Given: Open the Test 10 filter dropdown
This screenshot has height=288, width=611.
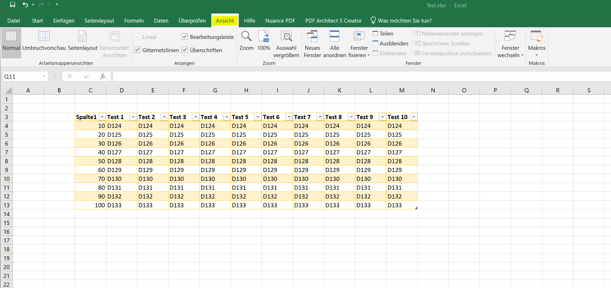Looking at the screenshot, I should click(x=414, y=117).
